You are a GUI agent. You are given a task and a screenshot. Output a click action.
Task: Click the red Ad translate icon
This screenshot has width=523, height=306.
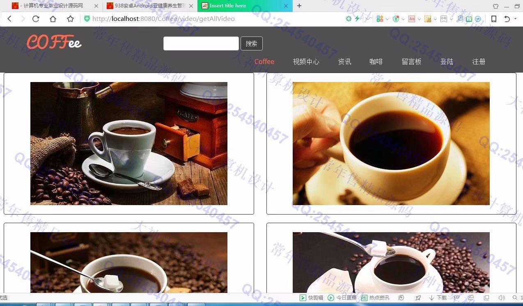[x=412, y=19]
